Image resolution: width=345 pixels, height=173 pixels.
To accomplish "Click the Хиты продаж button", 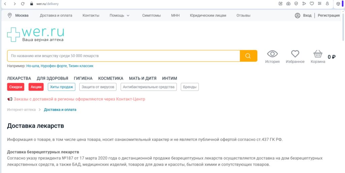I will [61, 87].
